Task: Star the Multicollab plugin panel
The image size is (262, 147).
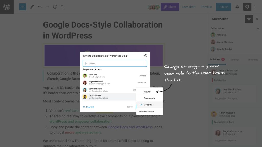Action: [249, 19]
